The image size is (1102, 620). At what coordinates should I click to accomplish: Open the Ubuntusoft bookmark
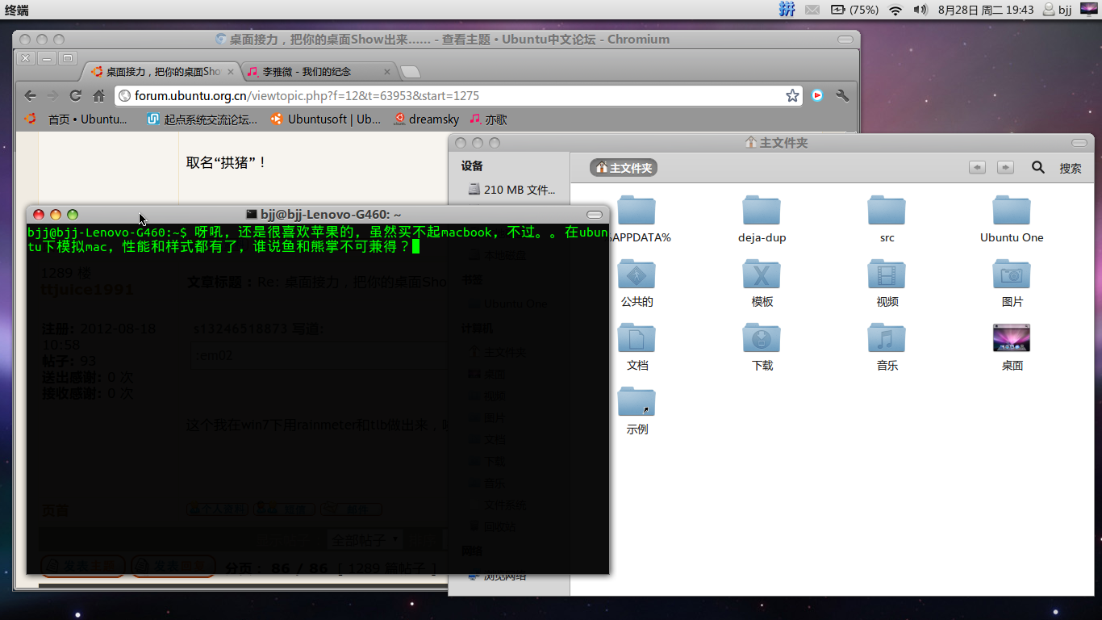click(325, 119)
